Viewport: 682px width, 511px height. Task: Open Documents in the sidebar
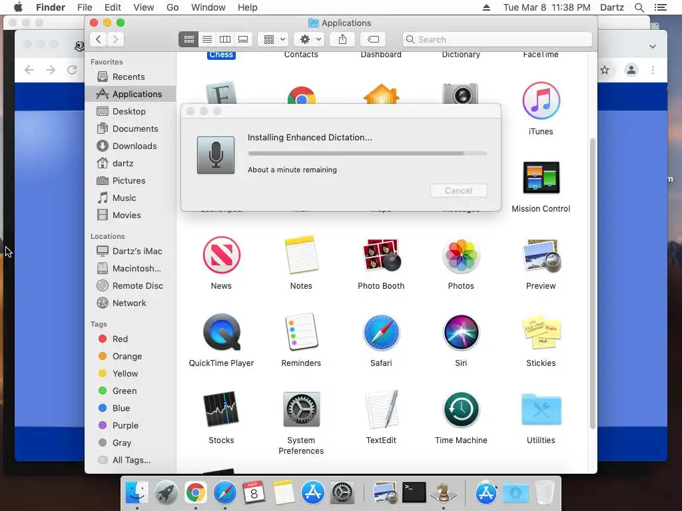[131, 129]
